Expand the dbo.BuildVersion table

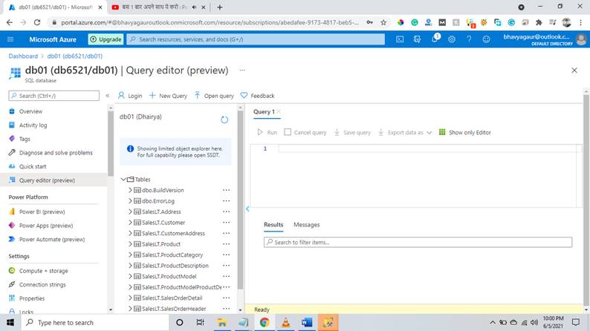tap(130, 190)
